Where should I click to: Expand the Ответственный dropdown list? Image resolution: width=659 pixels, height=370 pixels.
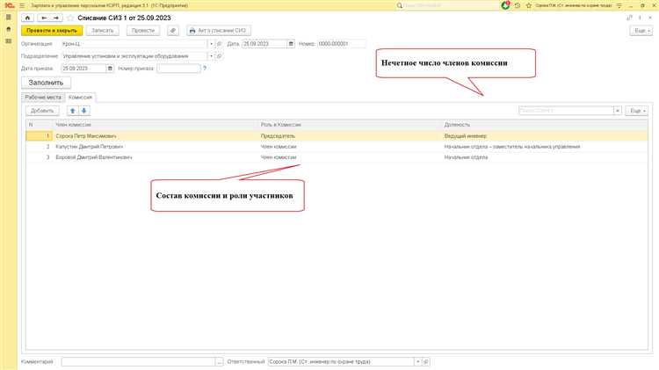pyautogui.click(x=418, y=361)
